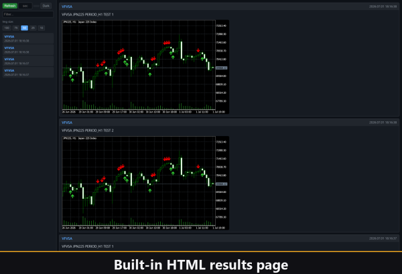Set image size to 100
This screenshot has height=274, width=402.
7,28
